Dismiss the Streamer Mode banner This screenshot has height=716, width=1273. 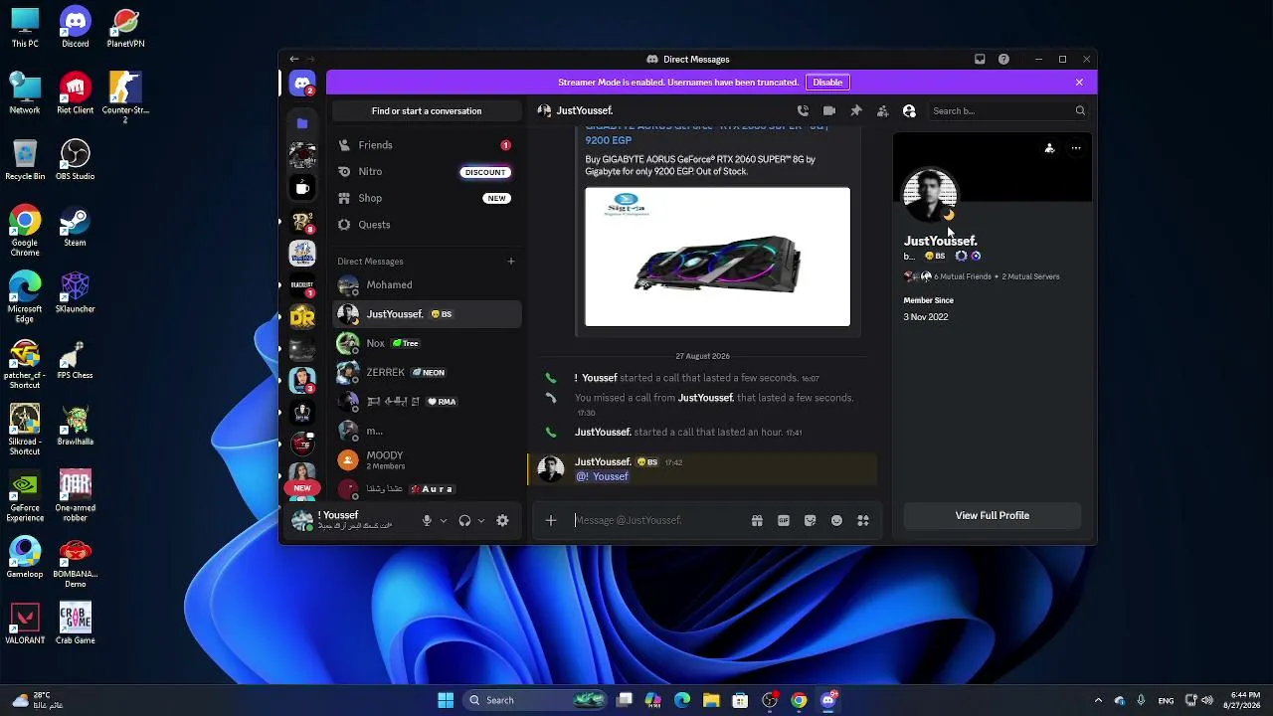point(1079,83)
